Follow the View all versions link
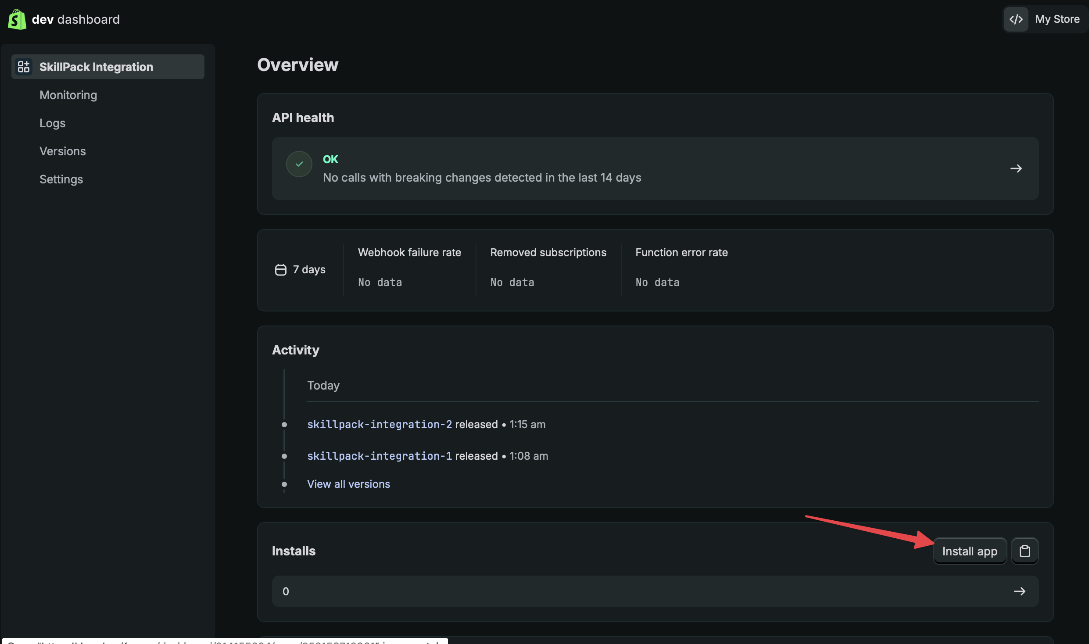Image resolution: width=1089 pixels, height=644 pixels. click(x=348, y=484)
